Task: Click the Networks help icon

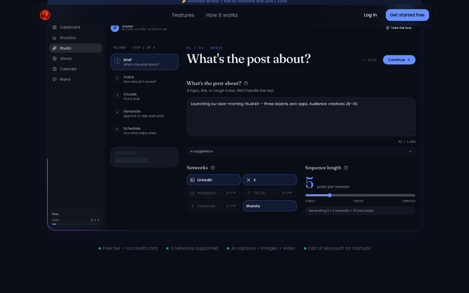Action: 213,168
